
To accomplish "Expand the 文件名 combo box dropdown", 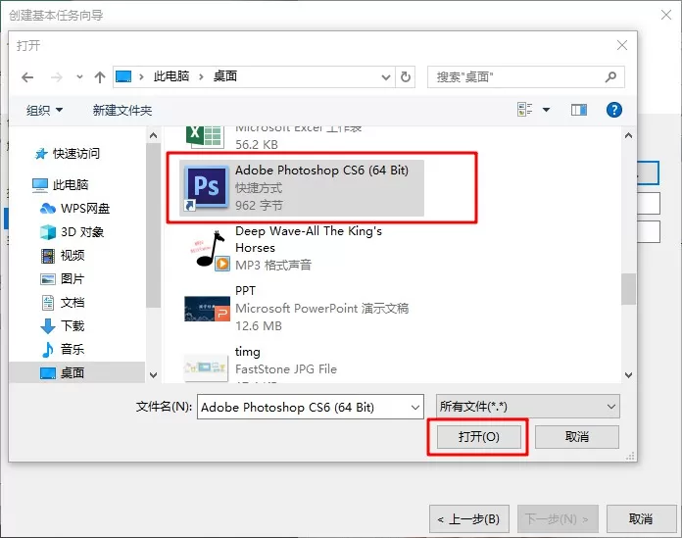I will [415, 407].
